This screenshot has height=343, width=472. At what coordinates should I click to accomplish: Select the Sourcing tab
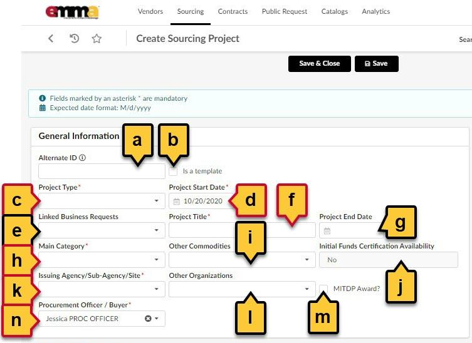tap(191, 11)
